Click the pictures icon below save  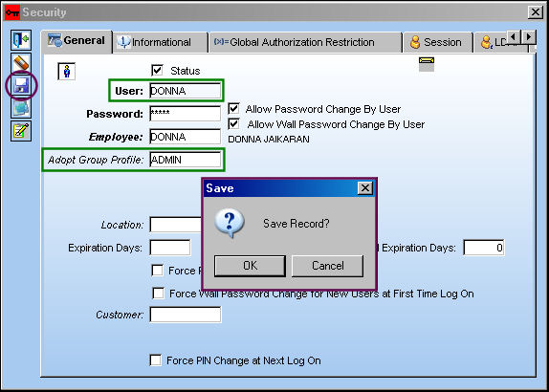[x=21, y=108]
